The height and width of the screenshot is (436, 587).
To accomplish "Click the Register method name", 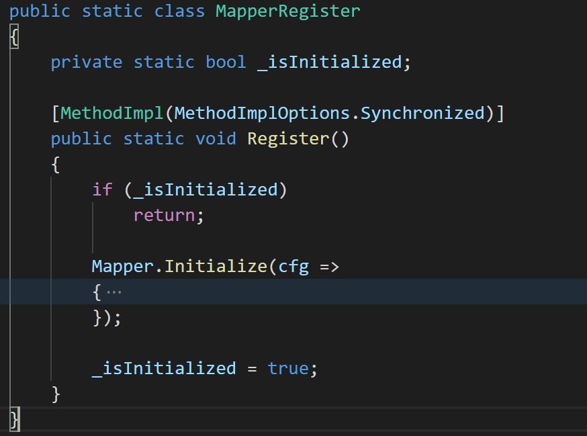I will [288, 139].
